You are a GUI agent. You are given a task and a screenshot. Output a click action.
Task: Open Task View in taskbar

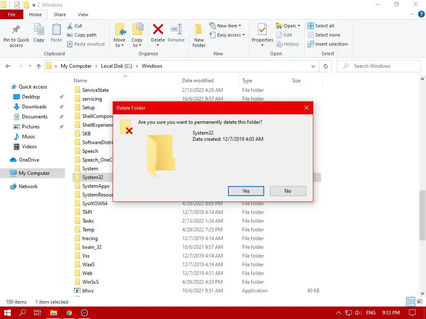coord(37,313)
